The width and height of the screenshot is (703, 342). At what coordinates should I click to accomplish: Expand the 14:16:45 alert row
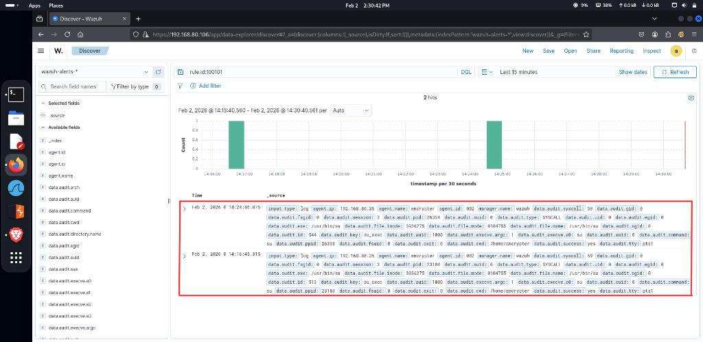pyautogui.click(x=184, y=256)
